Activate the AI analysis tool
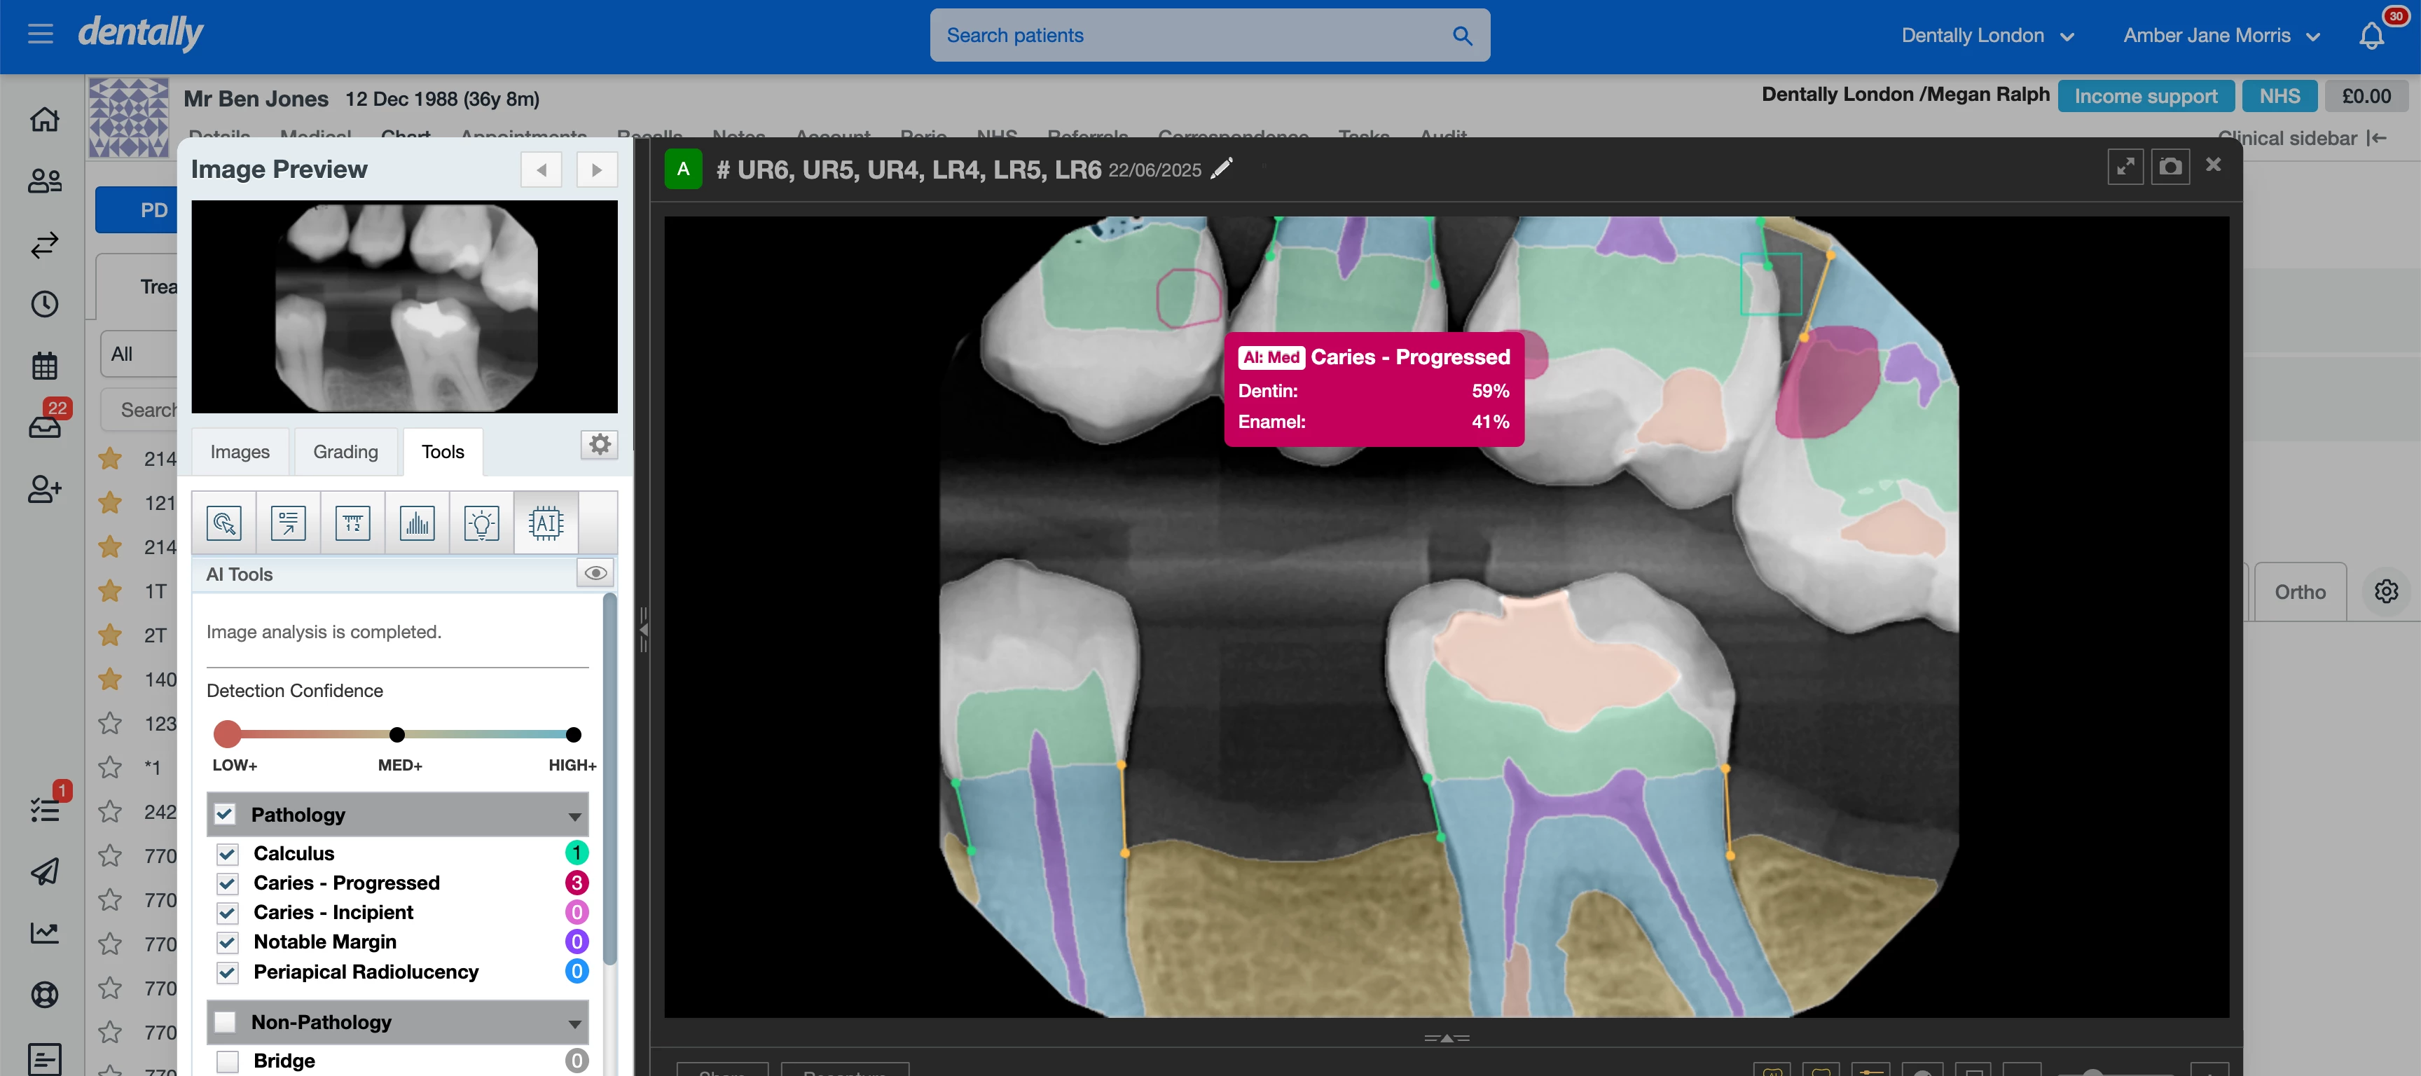The height and width of the screenshot is (1076, 2421). coord(545,522)
